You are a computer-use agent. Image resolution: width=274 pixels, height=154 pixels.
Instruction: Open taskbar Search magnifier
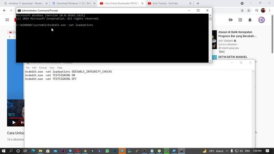[11, 151]
